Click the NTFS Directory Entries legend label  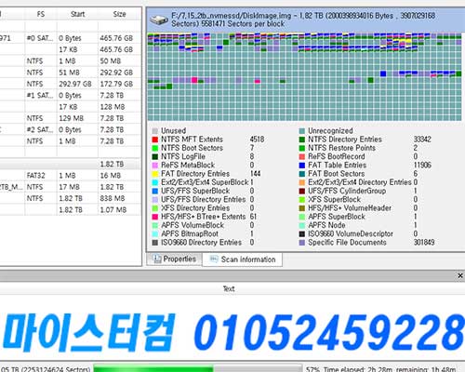point(345,139)
